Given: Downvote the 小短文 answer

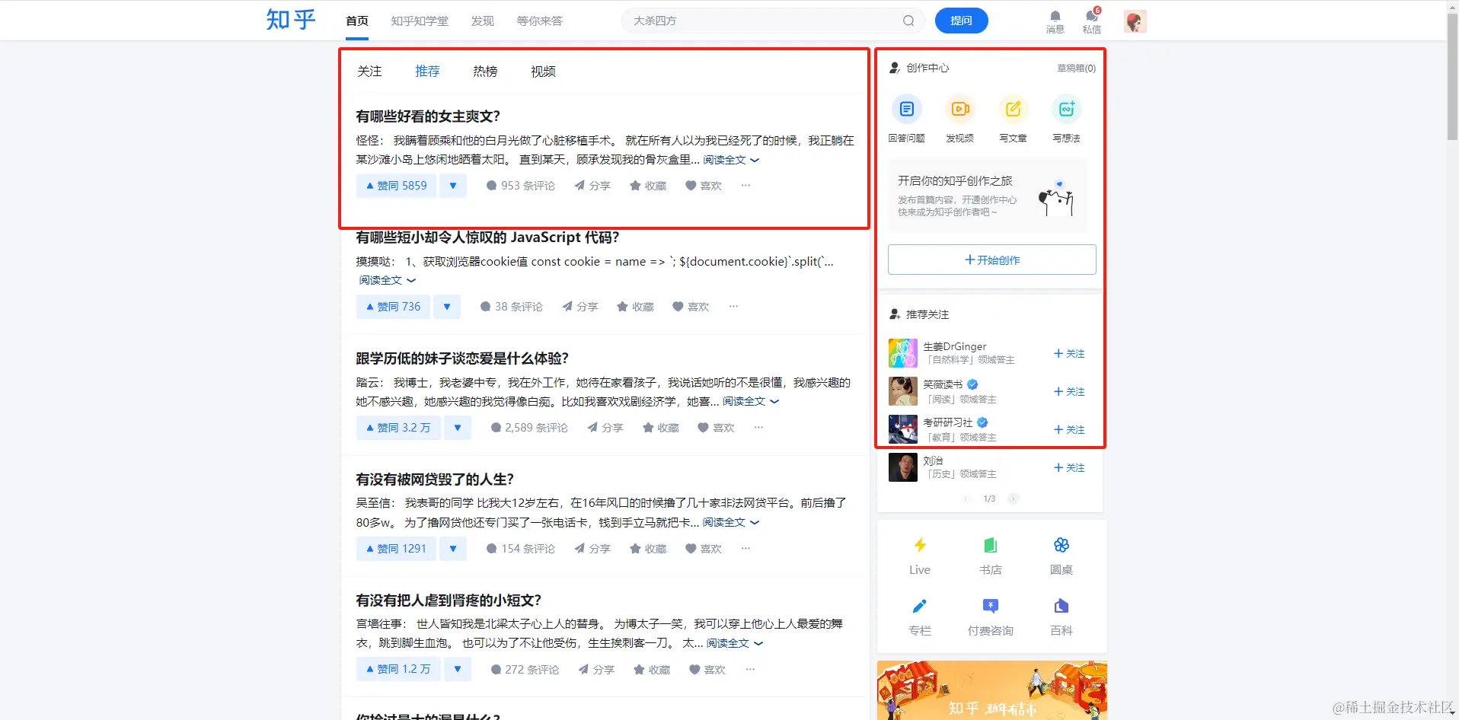Looking at the screenshot, I should click(458, 670).
